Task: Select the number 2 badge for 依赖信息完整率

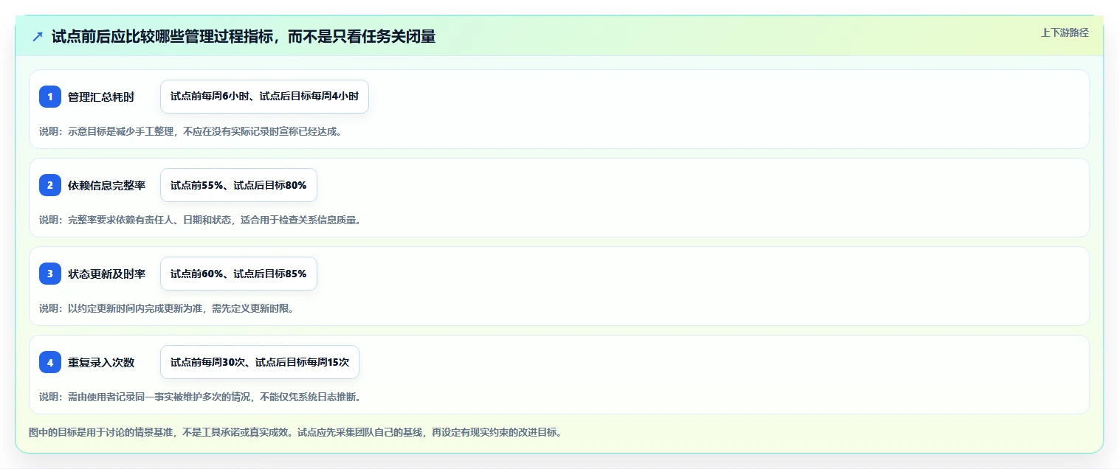Action: pyautogui.click(x=50, y=185)
